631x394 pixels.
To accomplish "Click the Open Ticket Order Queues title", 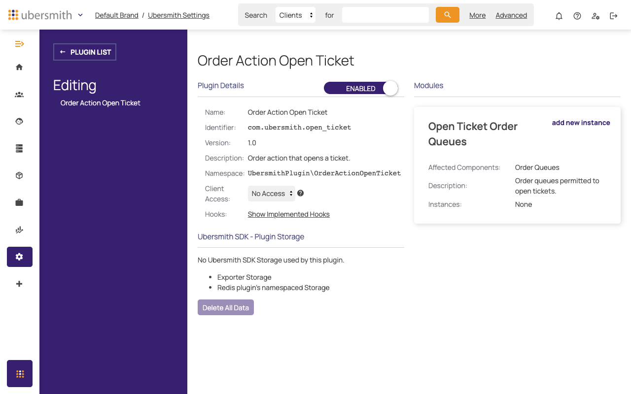I will 473,134.
